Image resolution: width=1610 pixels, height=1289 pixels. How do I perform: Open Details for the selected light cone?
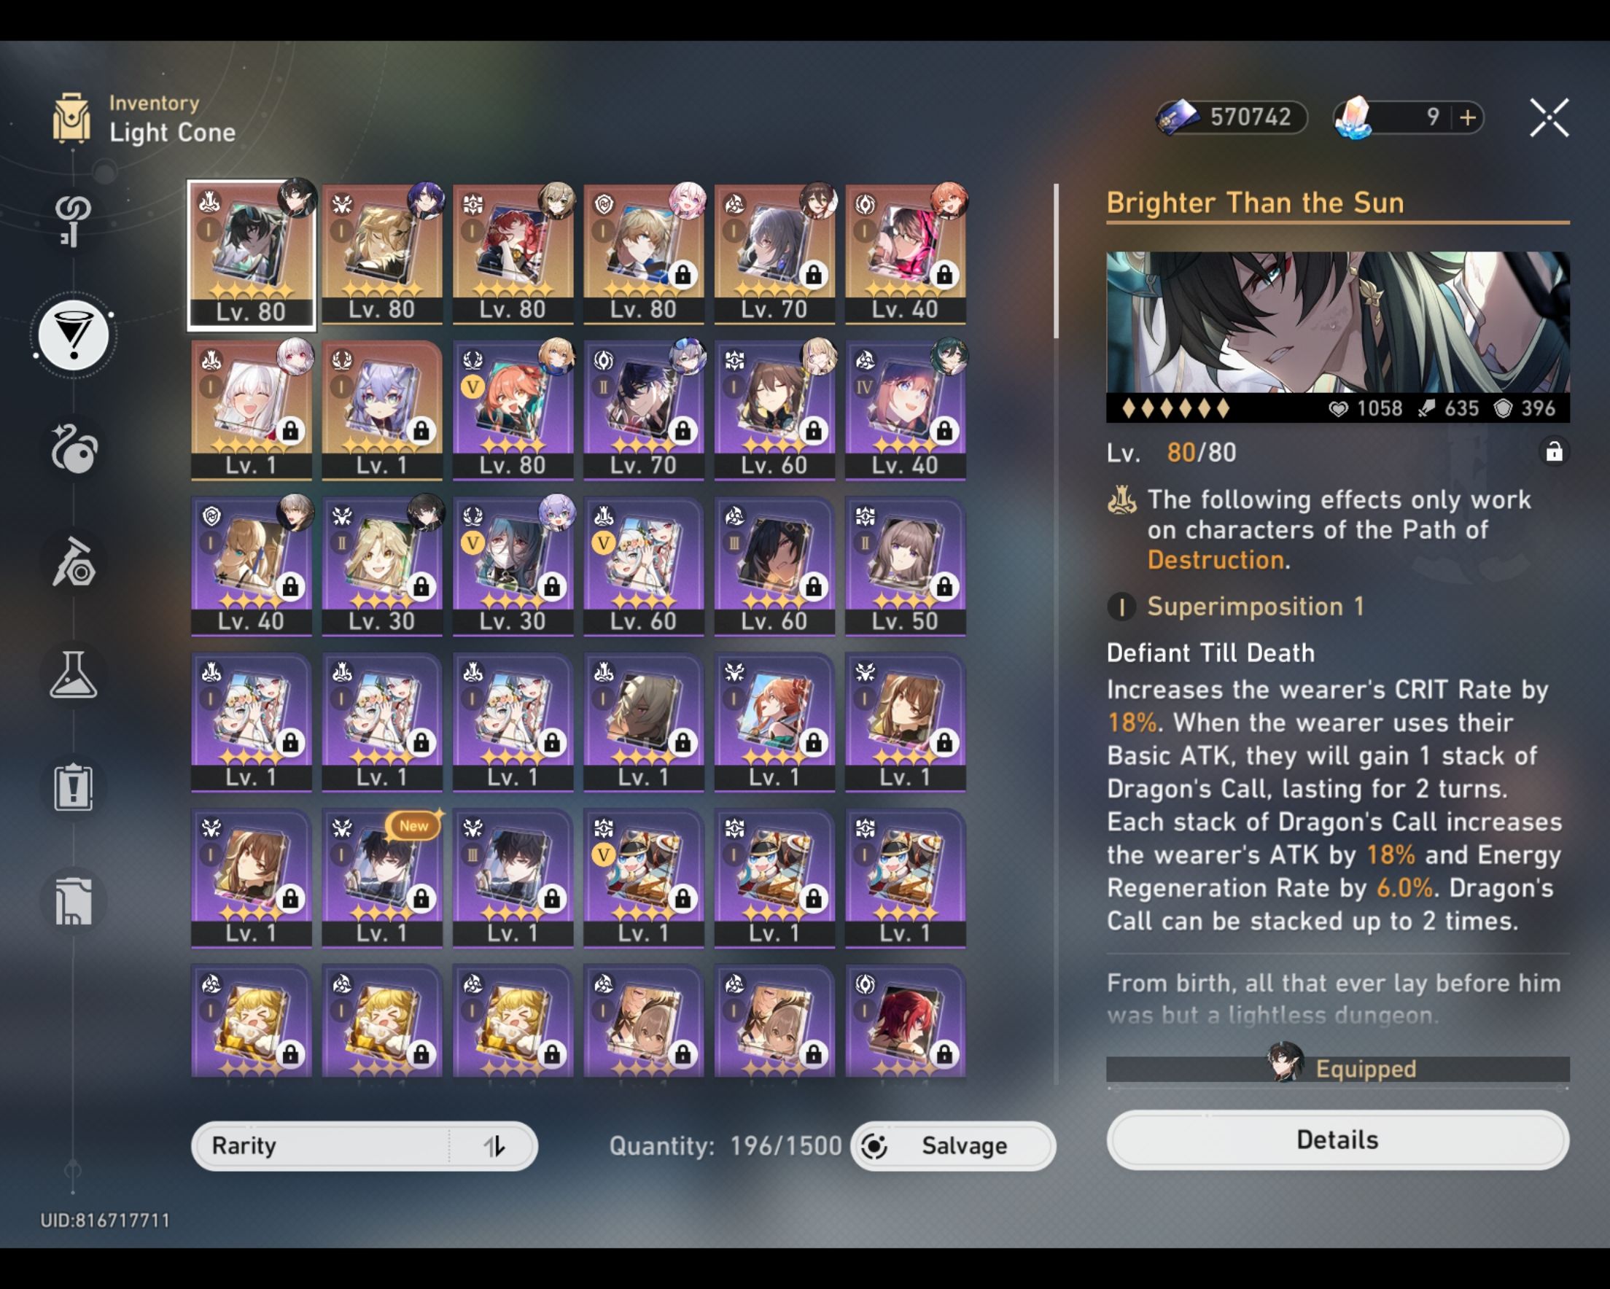click(x=1337, y=1140)
